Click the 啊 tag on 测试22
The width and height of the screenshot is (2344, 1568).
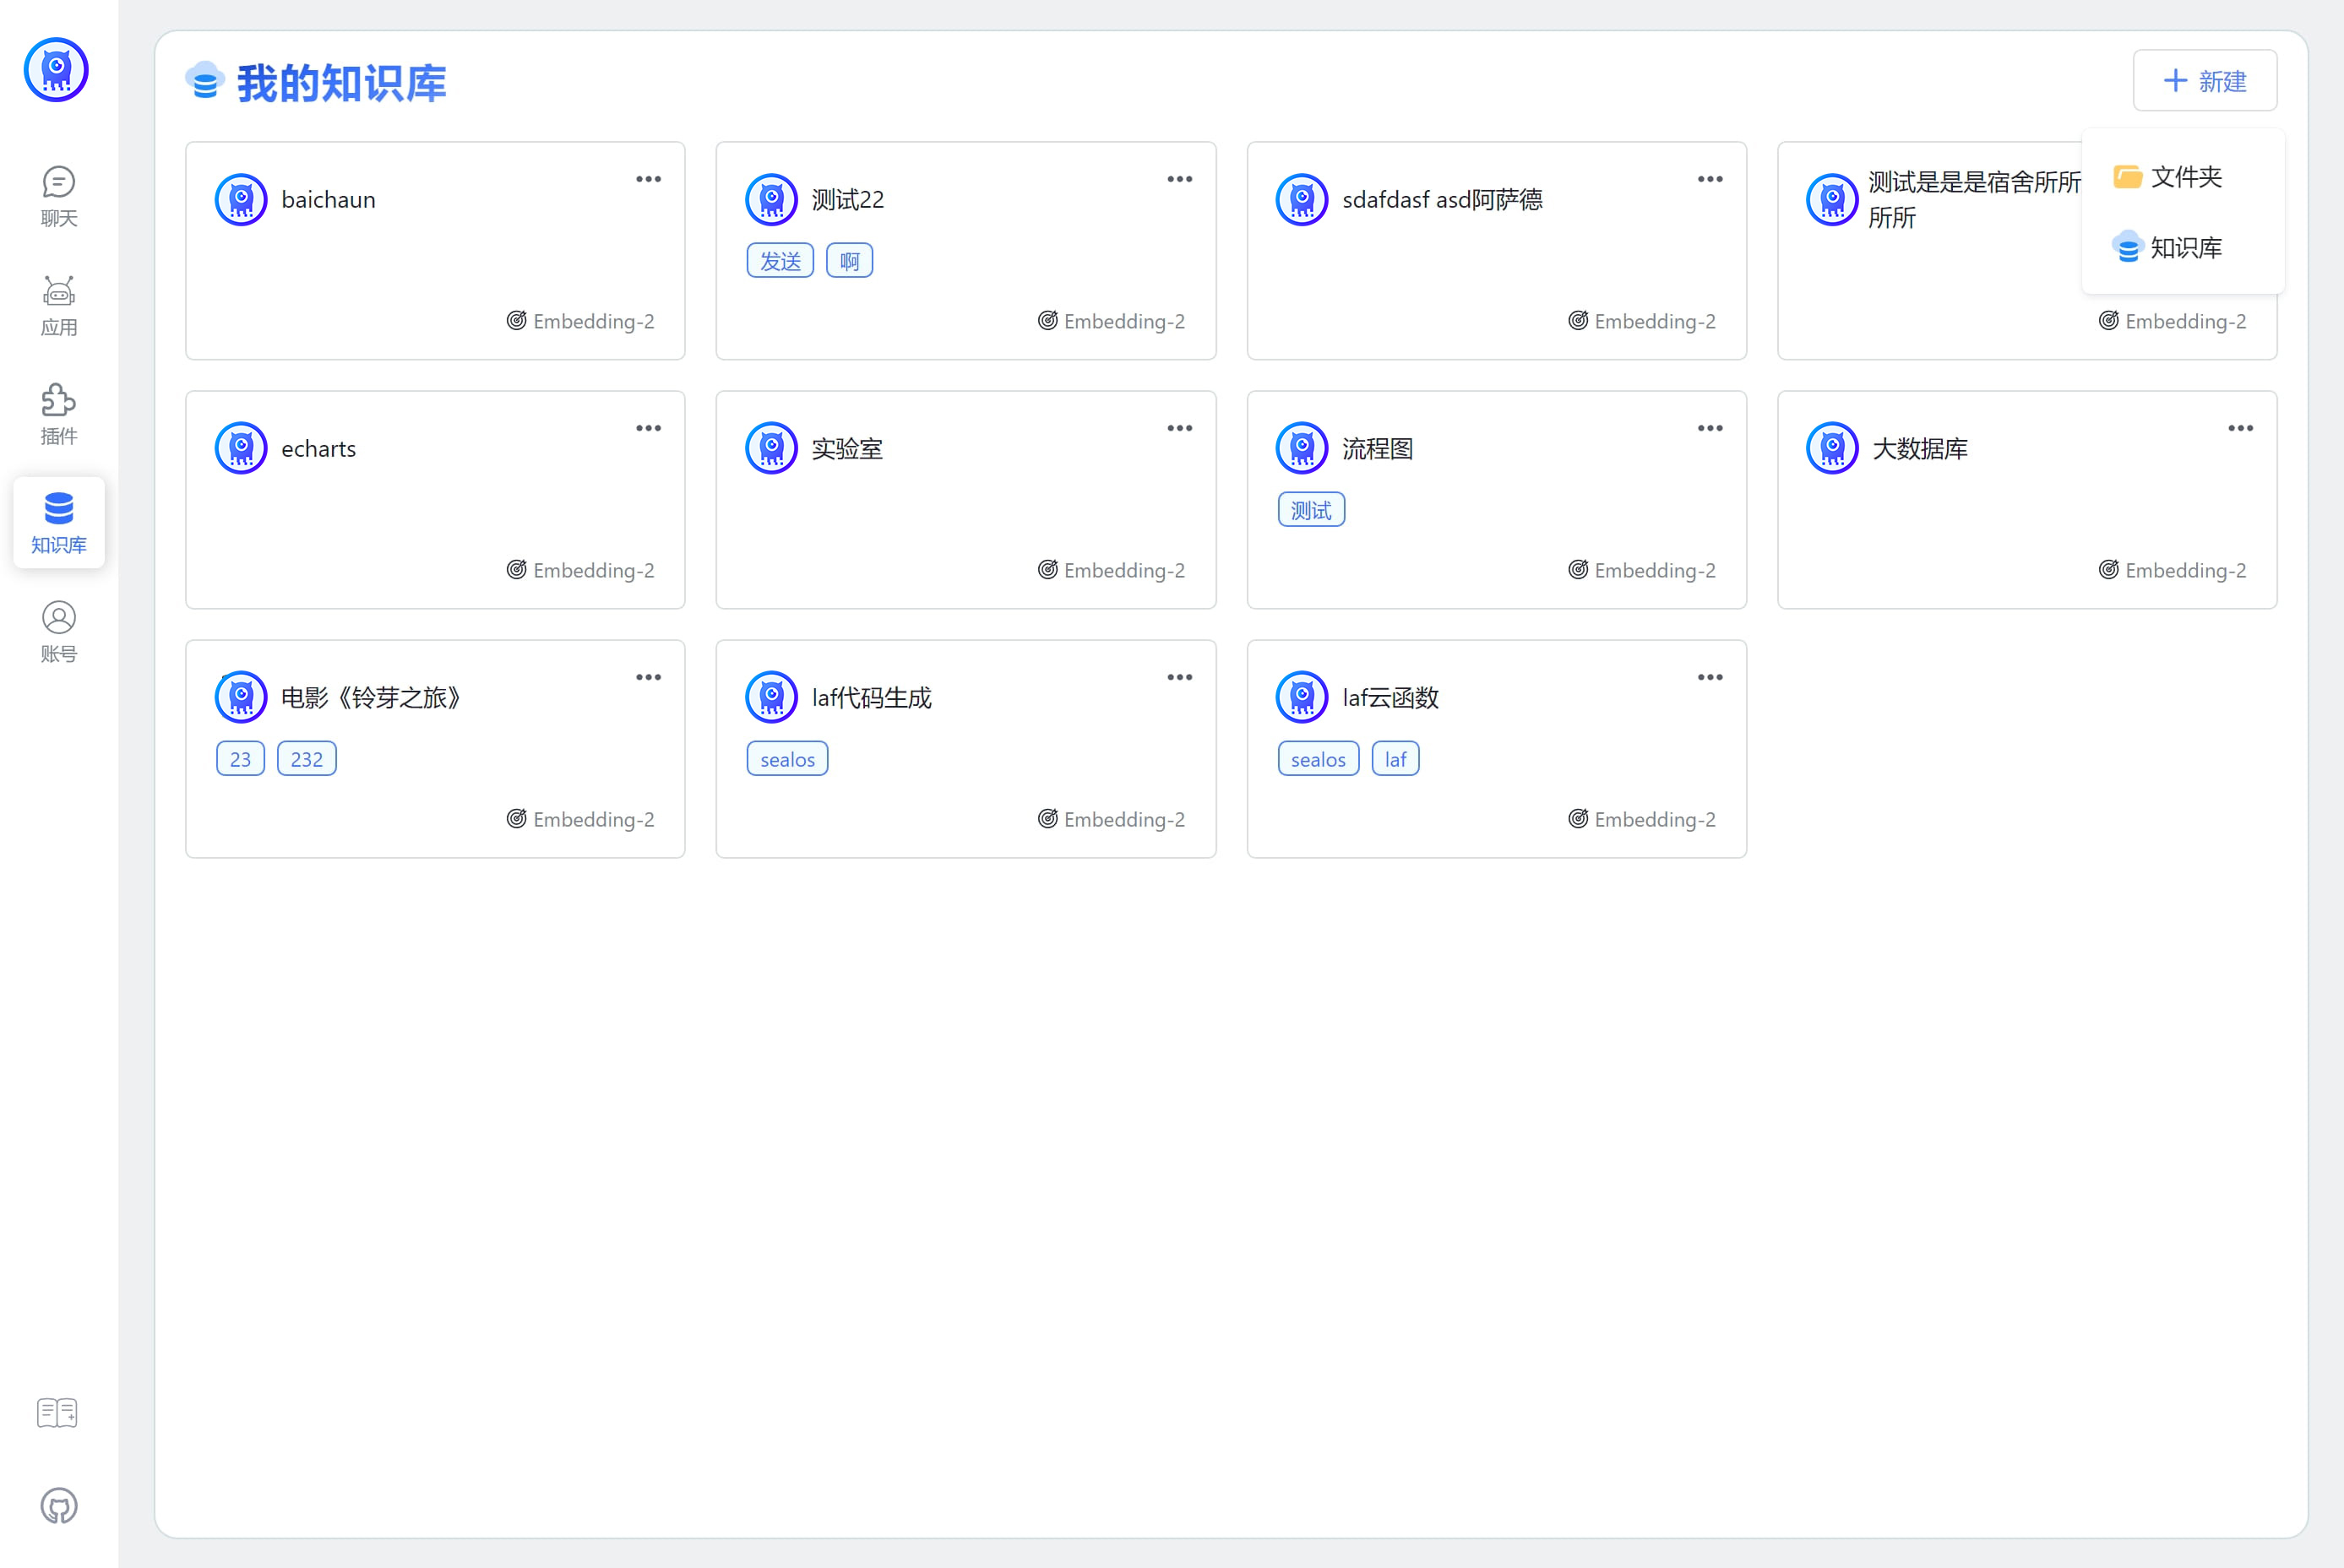tap(850, 261)
